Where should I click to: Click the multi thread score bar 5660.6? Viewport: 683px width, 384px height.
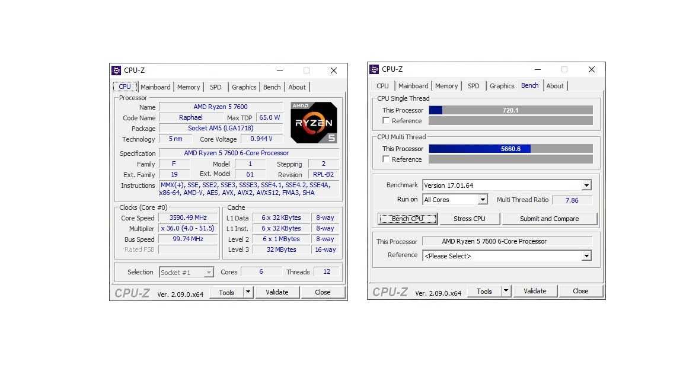[510, 149]
